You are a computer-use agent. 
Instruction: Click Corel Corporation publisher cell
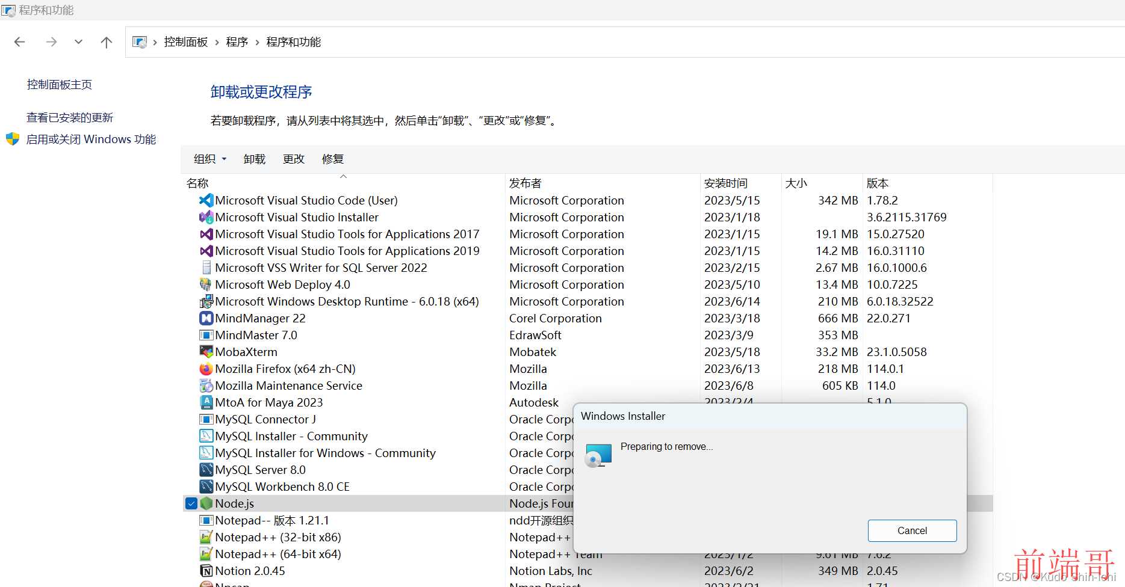click(556, 318)
